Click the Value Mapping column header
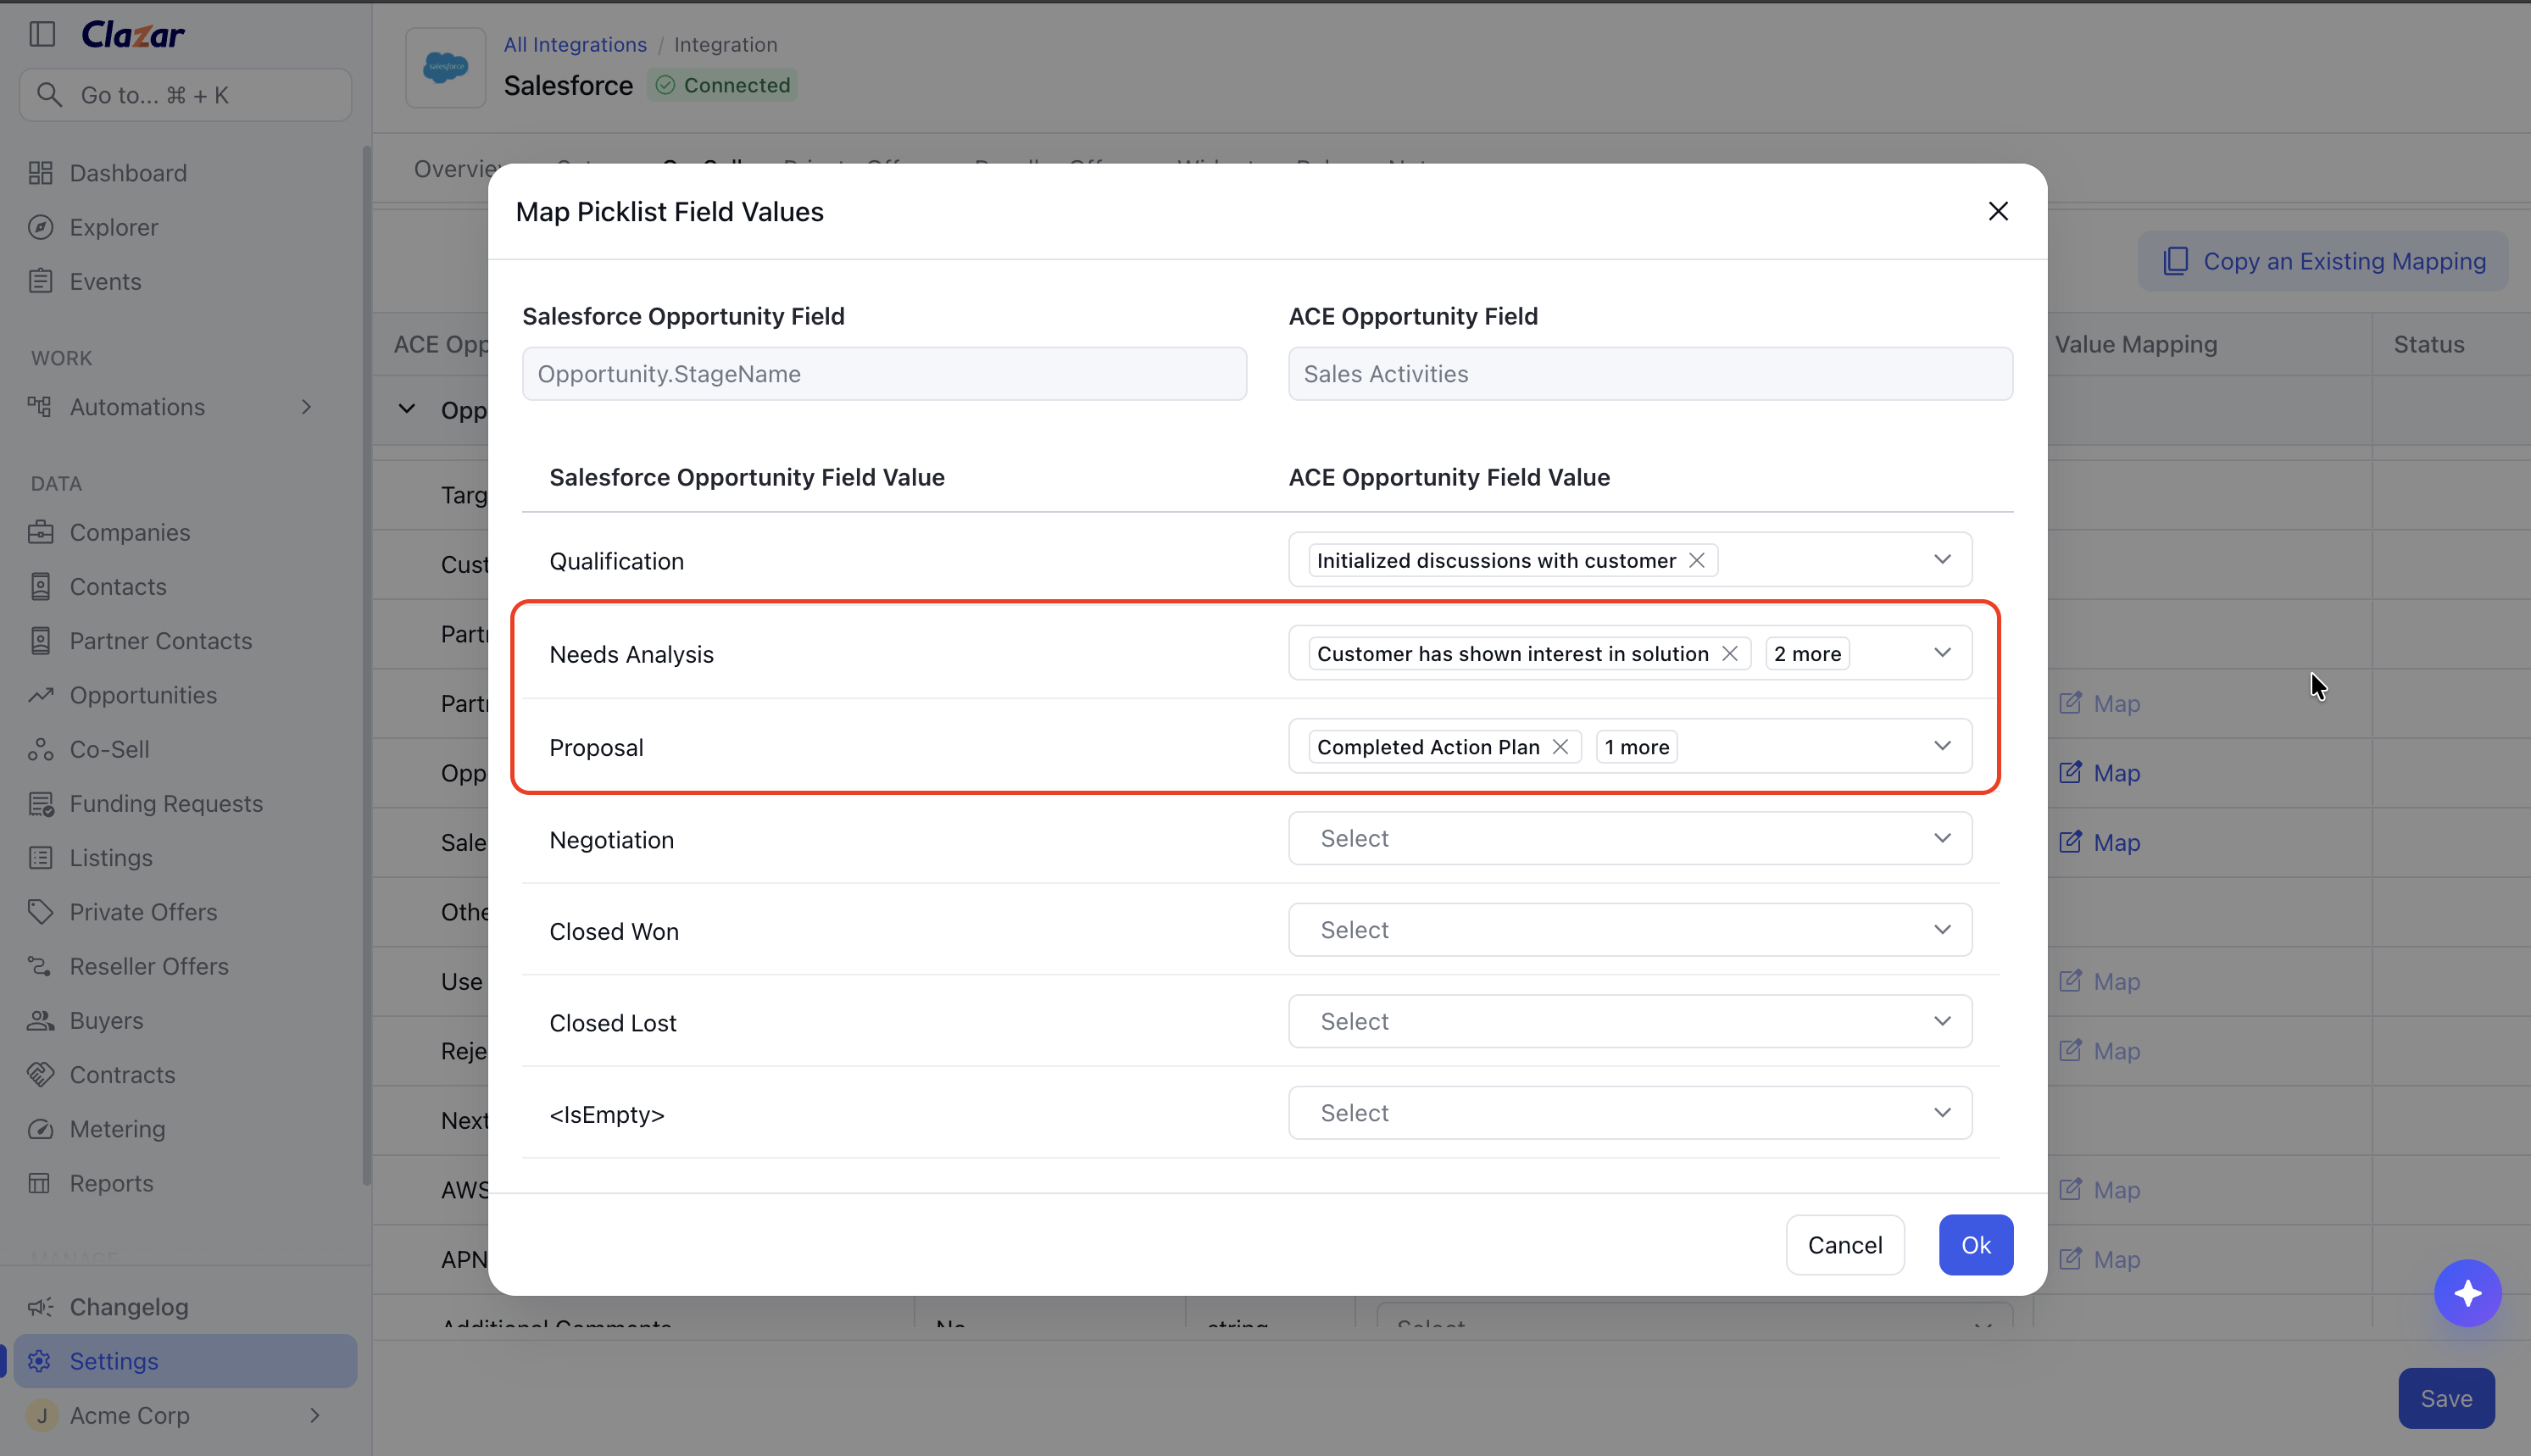The width and height of the screenshot is (2531, 1456). pyautogui.click(x=2136, y=344)
